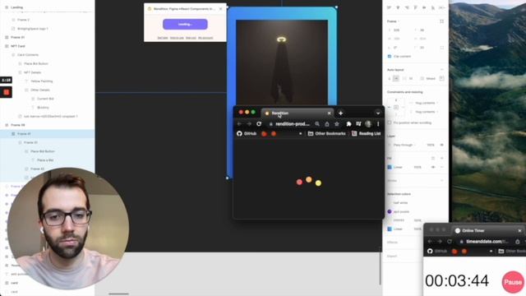This screenshot has height=296, width=526.
Task: Open the Extensions puzzle icon in the browser
Action: (348, 124)
